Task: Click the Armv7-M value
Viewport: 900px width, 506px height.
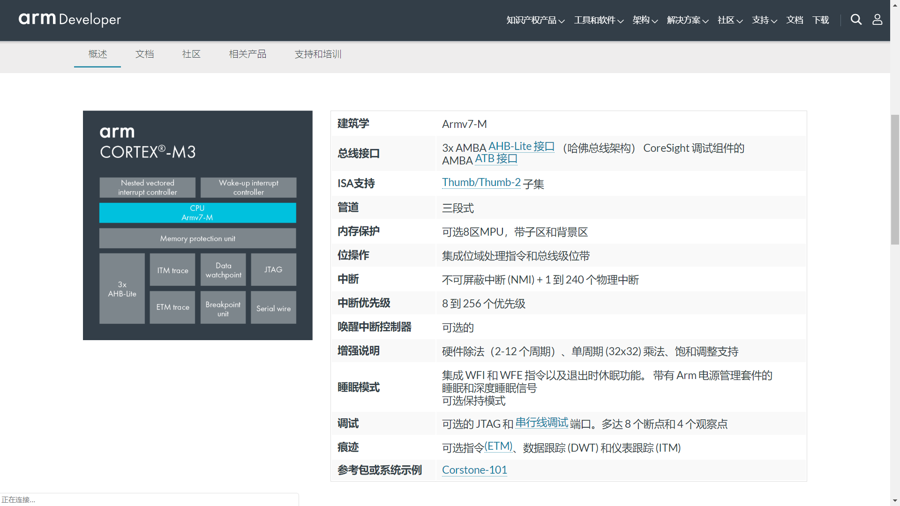Action: pyautogui.click(x=465, y=124)
